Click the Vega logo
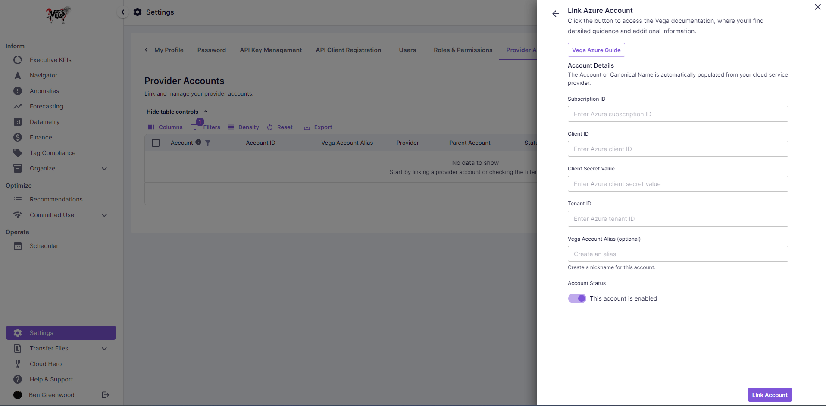This screenshot has width=826, height=406. 58,15
